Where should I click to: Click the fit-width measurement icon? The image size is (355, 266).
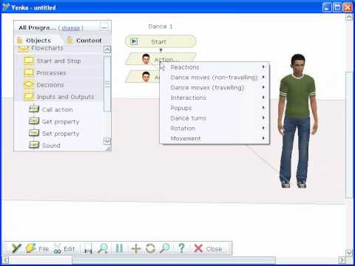click(x=88, y=248)
